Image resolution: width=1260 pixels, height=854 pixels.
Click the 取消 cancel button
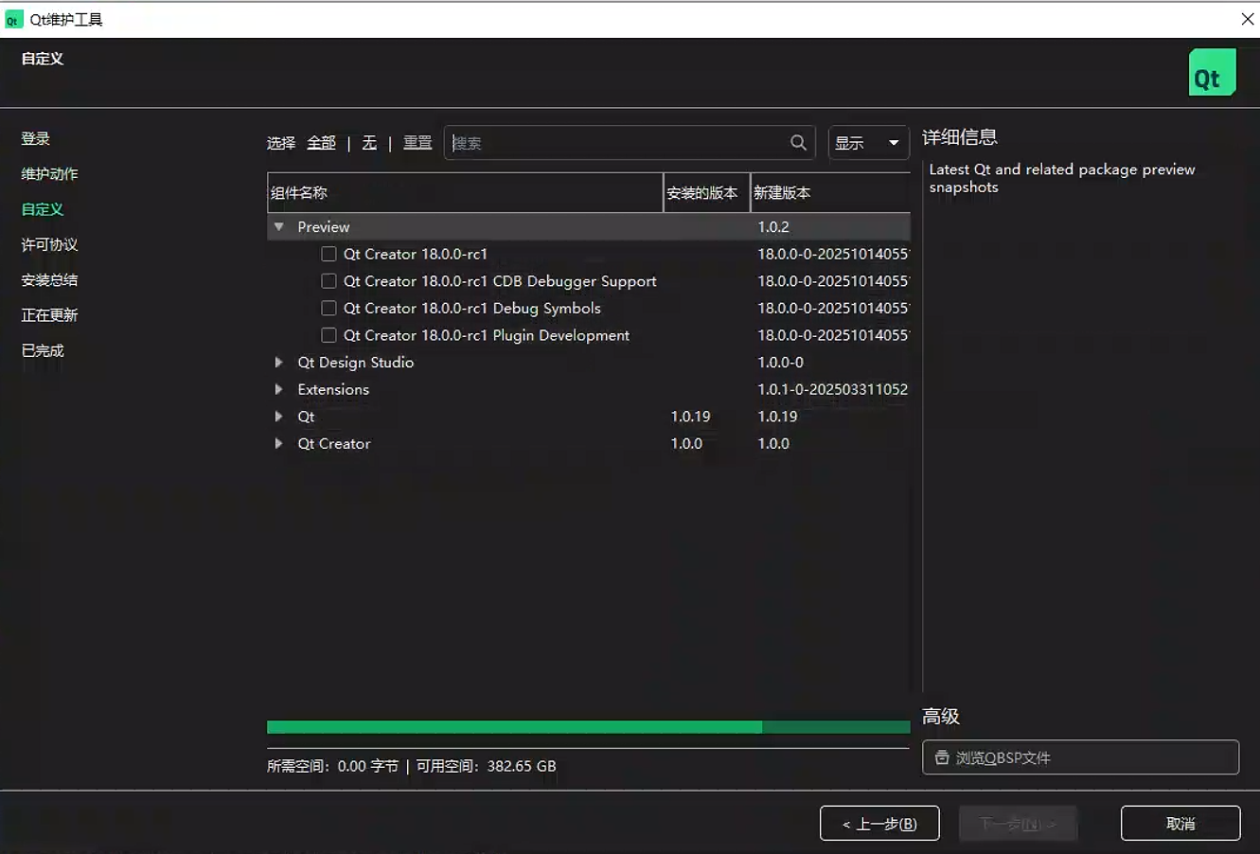tap(1180, 824)
